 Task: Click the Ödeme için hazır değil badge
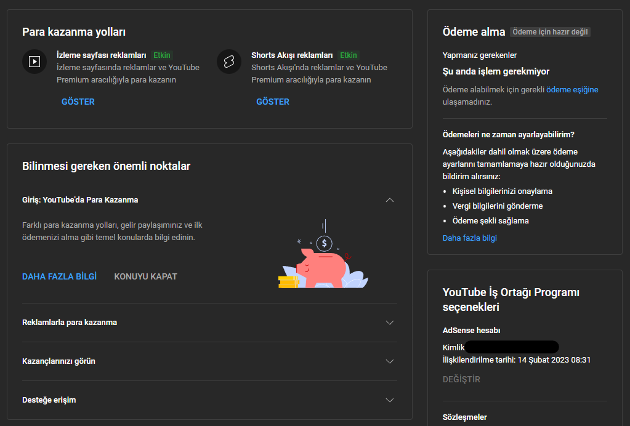click(550, 32)
